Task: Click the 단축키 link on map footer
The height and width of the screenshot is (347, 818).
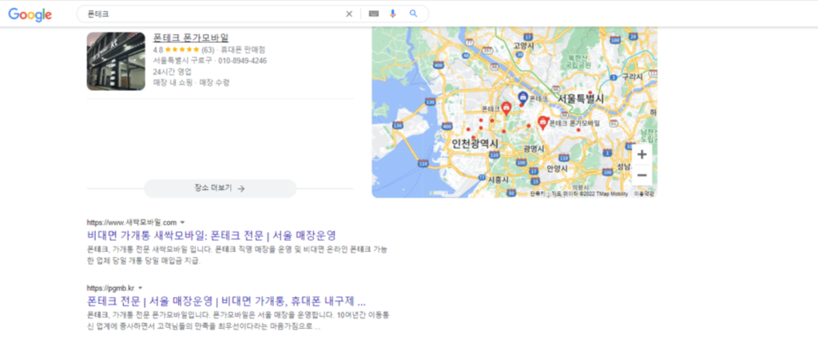Action: point(536,194)
